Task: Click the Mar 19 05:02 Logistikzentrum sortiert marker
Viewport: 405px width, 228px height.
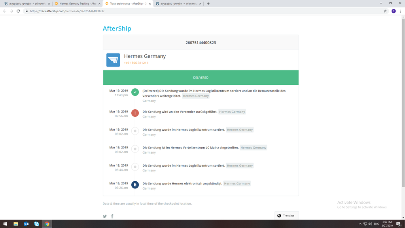Action: tap(135, 131)
